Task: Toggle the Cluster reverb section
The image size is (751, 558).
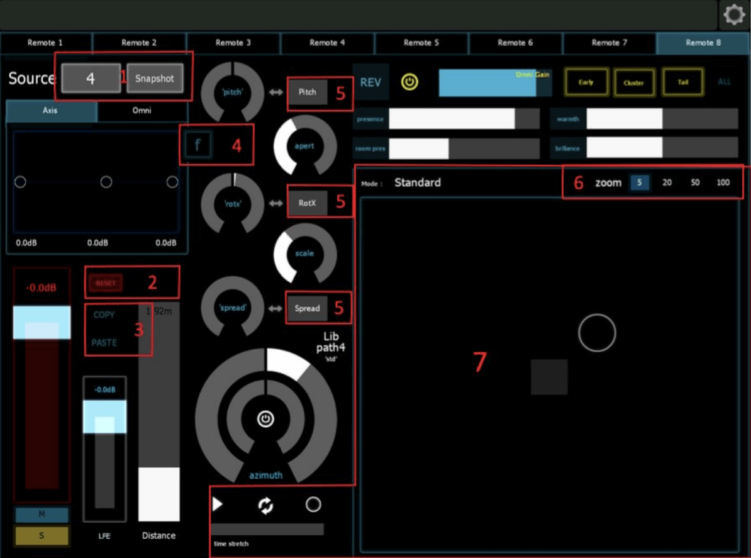Action: (633, 82)
